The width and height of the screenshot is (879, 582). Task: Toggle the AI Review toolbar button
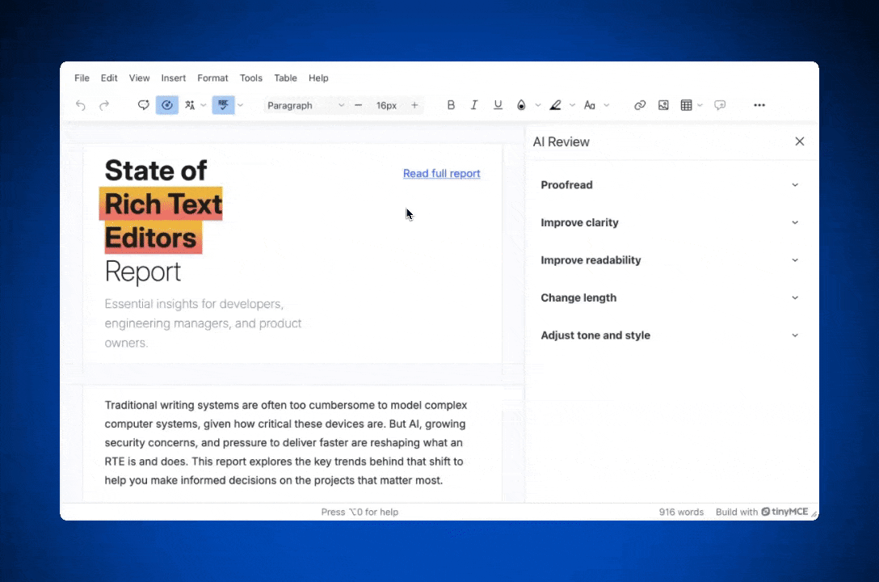167,105
